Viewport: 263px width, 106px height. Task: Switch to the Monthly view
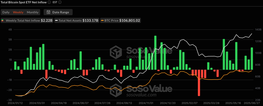point(33,12)
